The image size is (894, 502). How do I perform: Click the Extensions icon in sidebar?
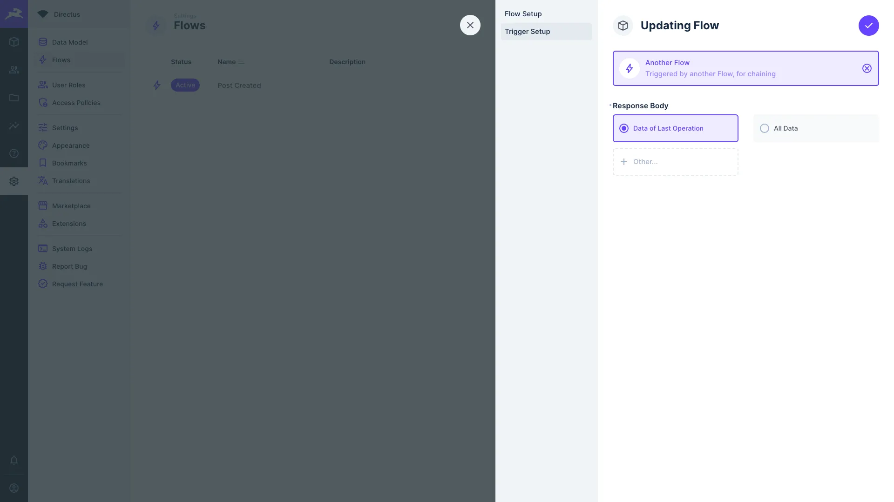43,224
